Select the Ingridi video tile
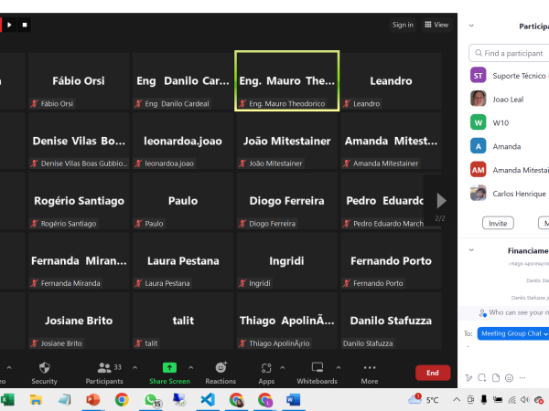This screenshot has width=549, height=411. (x=286, y=260)
